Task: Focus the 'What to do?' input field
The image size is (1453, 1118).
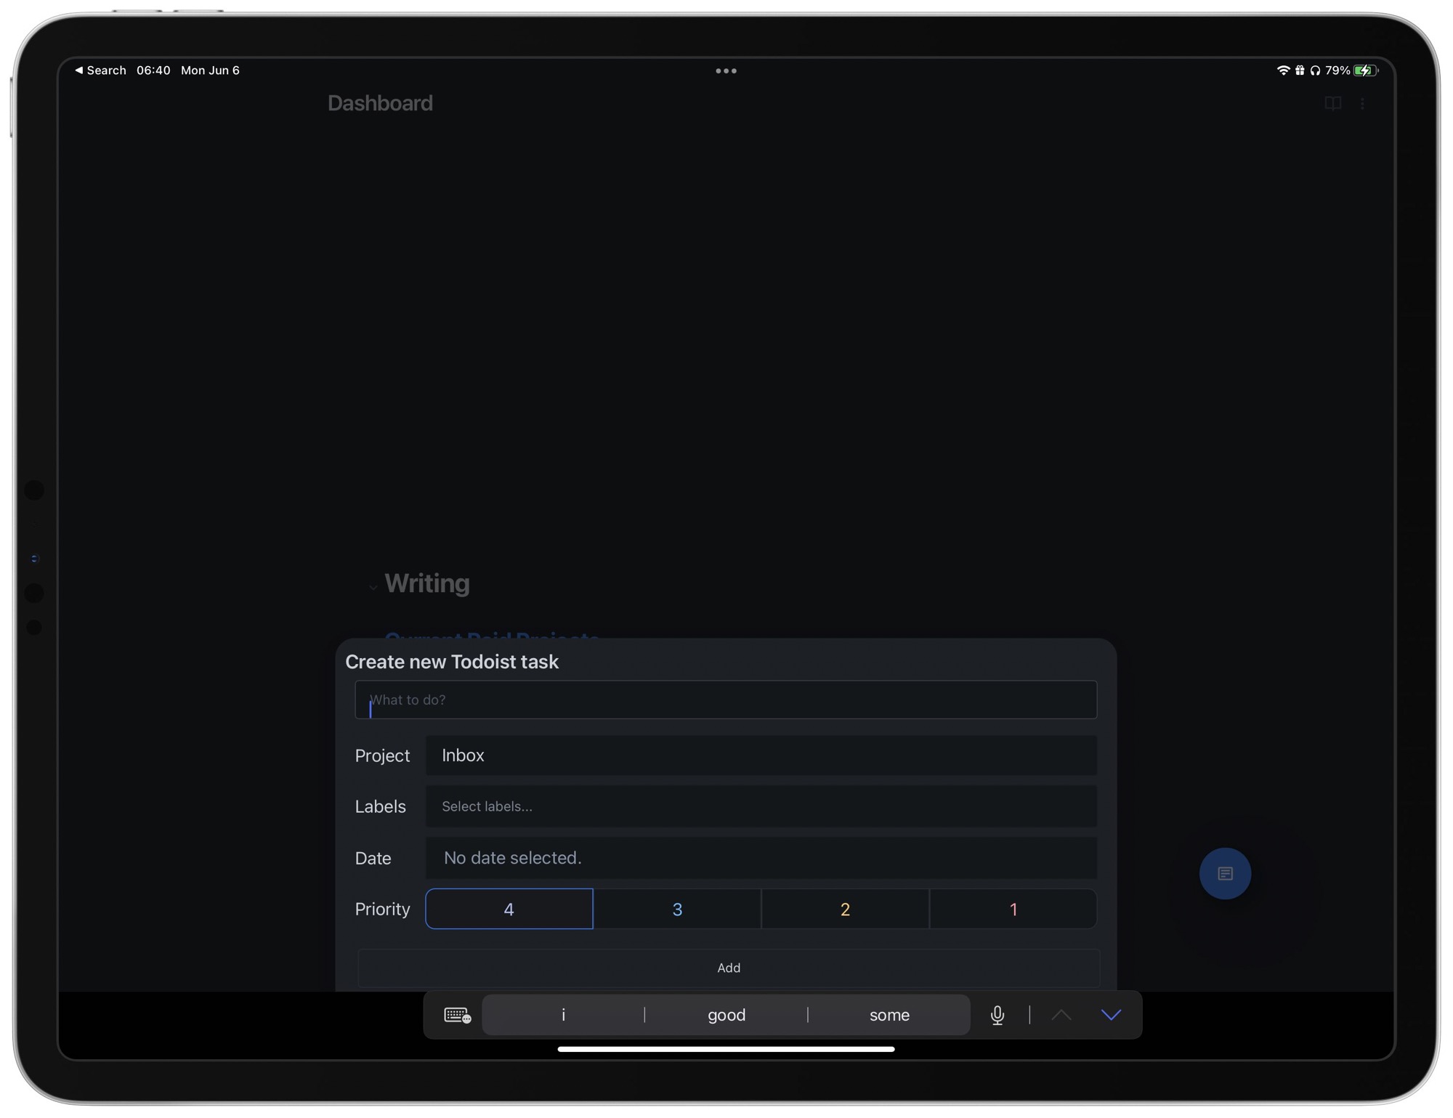Action: click(x=725, y=700)
